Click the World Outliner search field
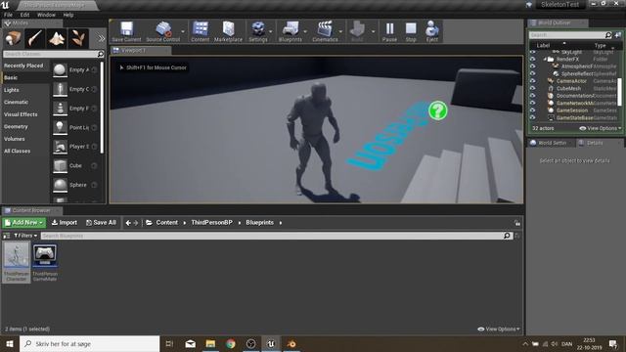The height and width of the screenshot is (352, 626). [x=570, y=35]
